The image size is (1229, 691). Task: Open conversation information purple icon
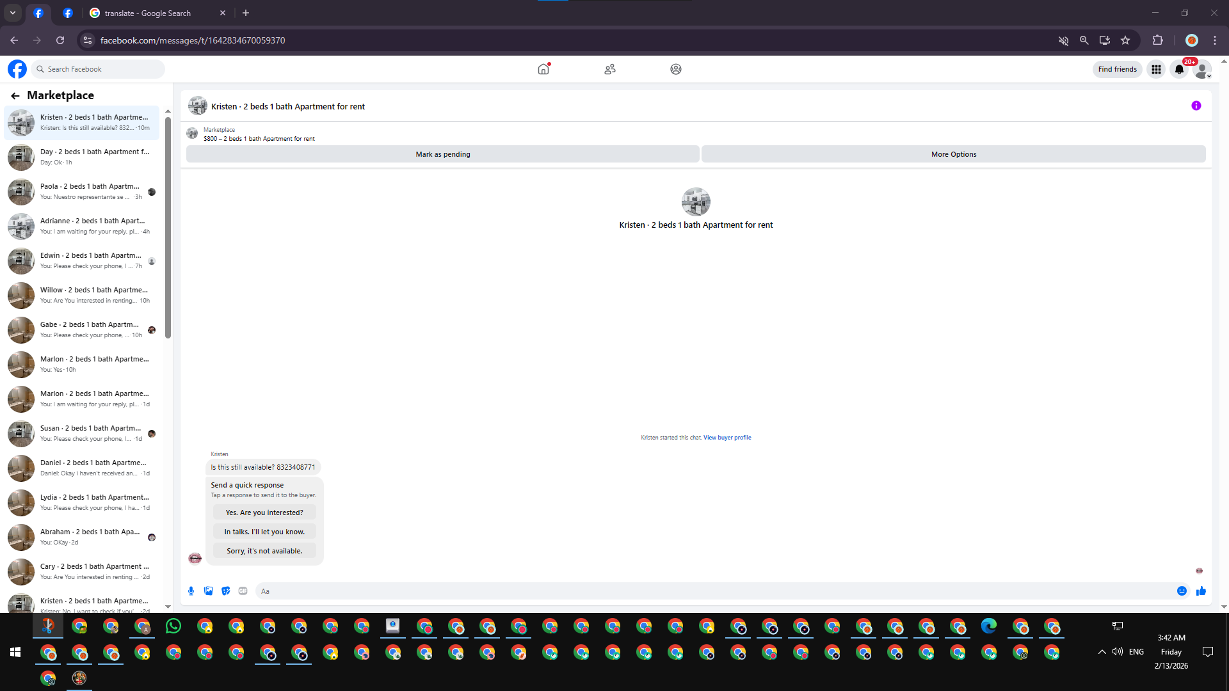point(1196,106)
